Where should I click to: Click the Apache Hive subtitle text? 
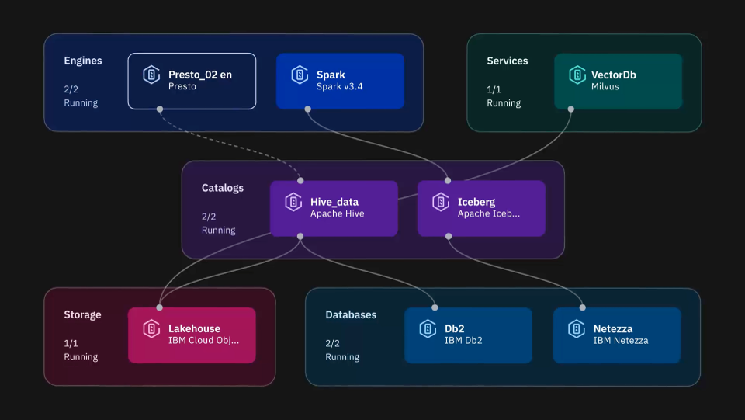[337, 213]
